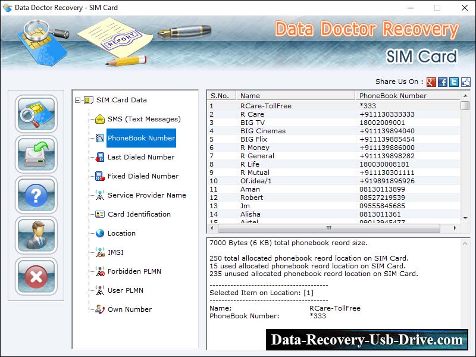Click the Data Doctor app icon in title bar
476x357 pixels.
click(x=7, y=8)
